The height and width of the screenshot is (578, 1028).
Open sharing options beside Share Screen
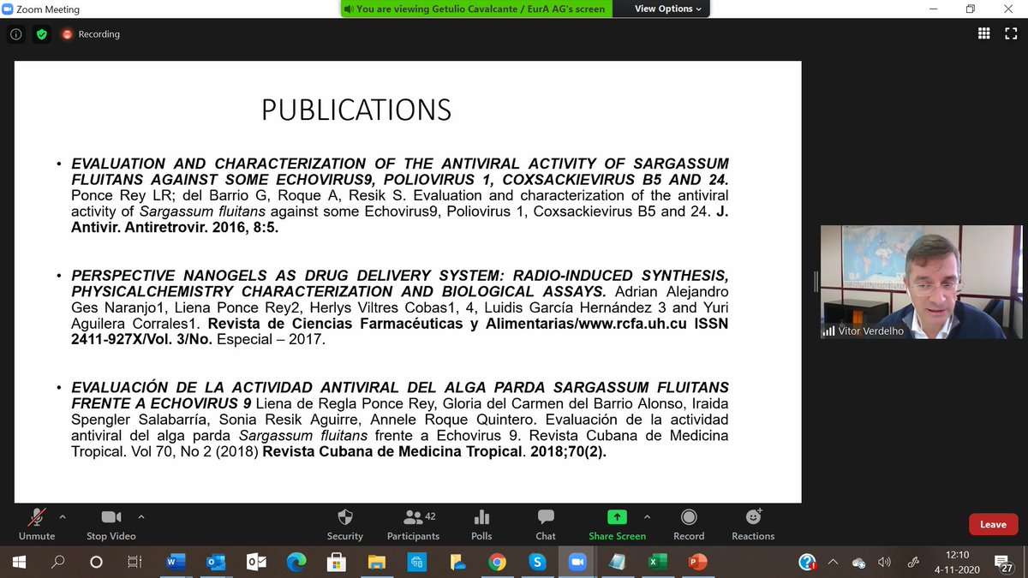(x=647, y=517)
